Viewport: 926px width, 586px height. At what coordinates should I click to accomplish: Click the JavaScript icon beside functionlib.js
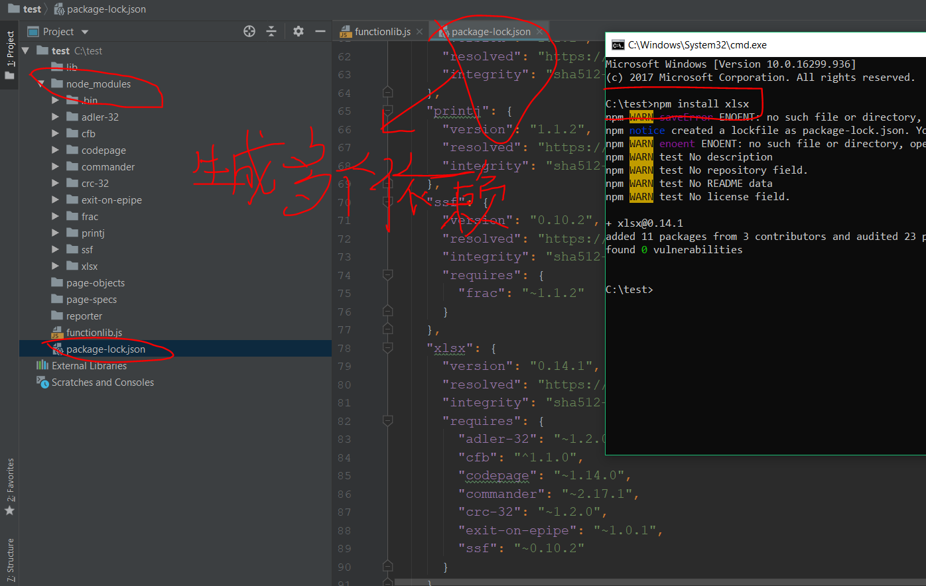[x=345, y=30]
